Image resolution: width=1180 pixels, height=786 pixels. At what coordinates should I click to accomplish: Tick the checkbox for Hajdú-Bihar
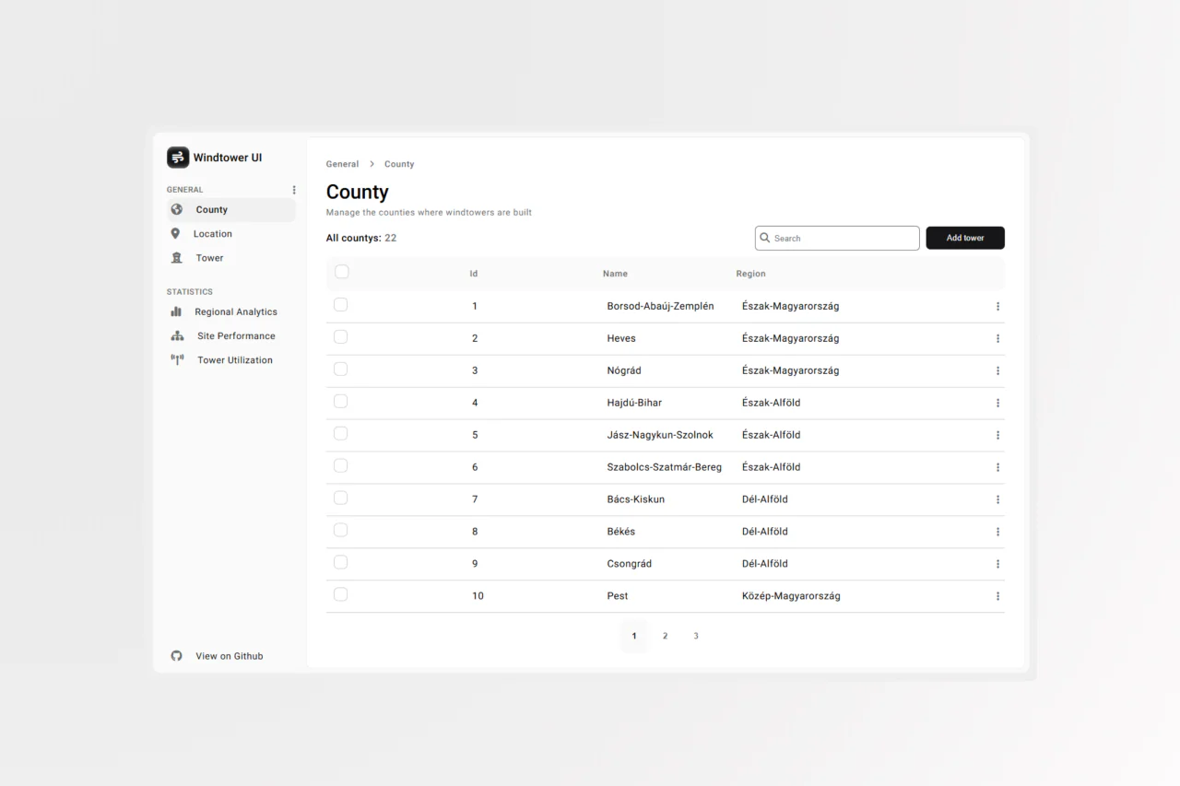click(341, 402)
